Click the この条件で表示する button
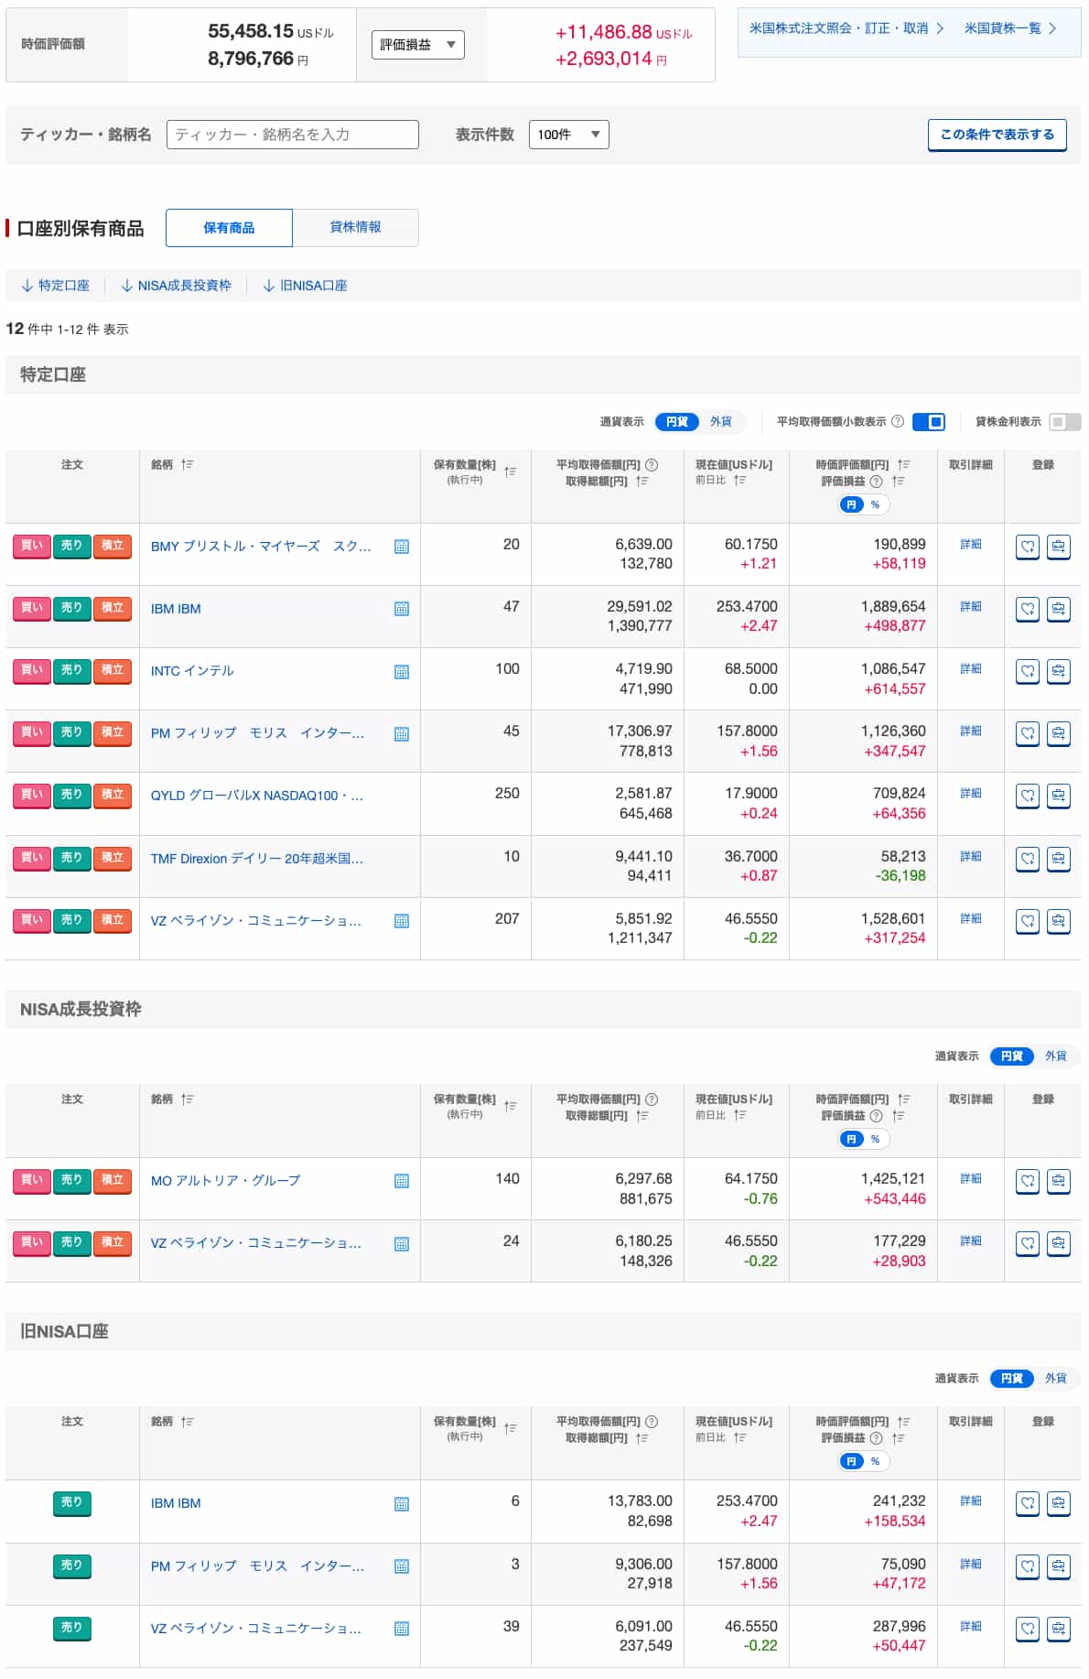 tap(997, 135)
